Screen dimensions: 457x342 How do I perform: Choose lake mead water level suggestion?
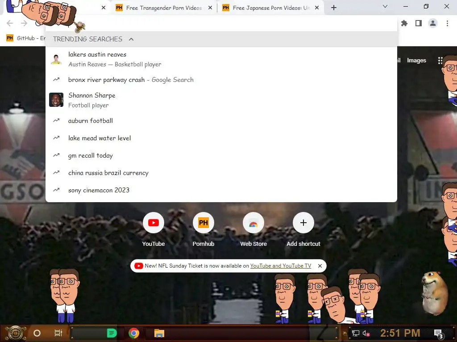click(221, 138)
